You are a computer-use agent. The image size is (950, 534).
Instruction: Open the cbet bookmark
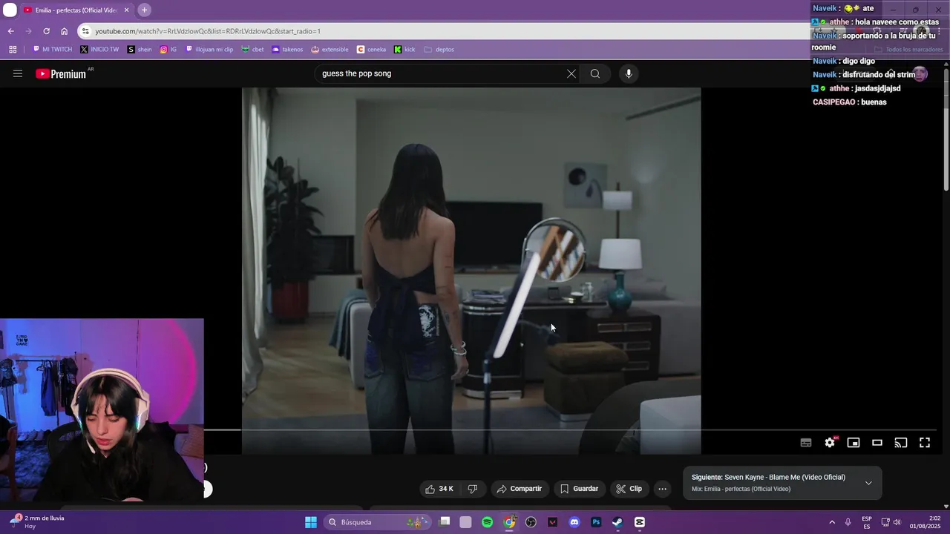pos(252,50)
